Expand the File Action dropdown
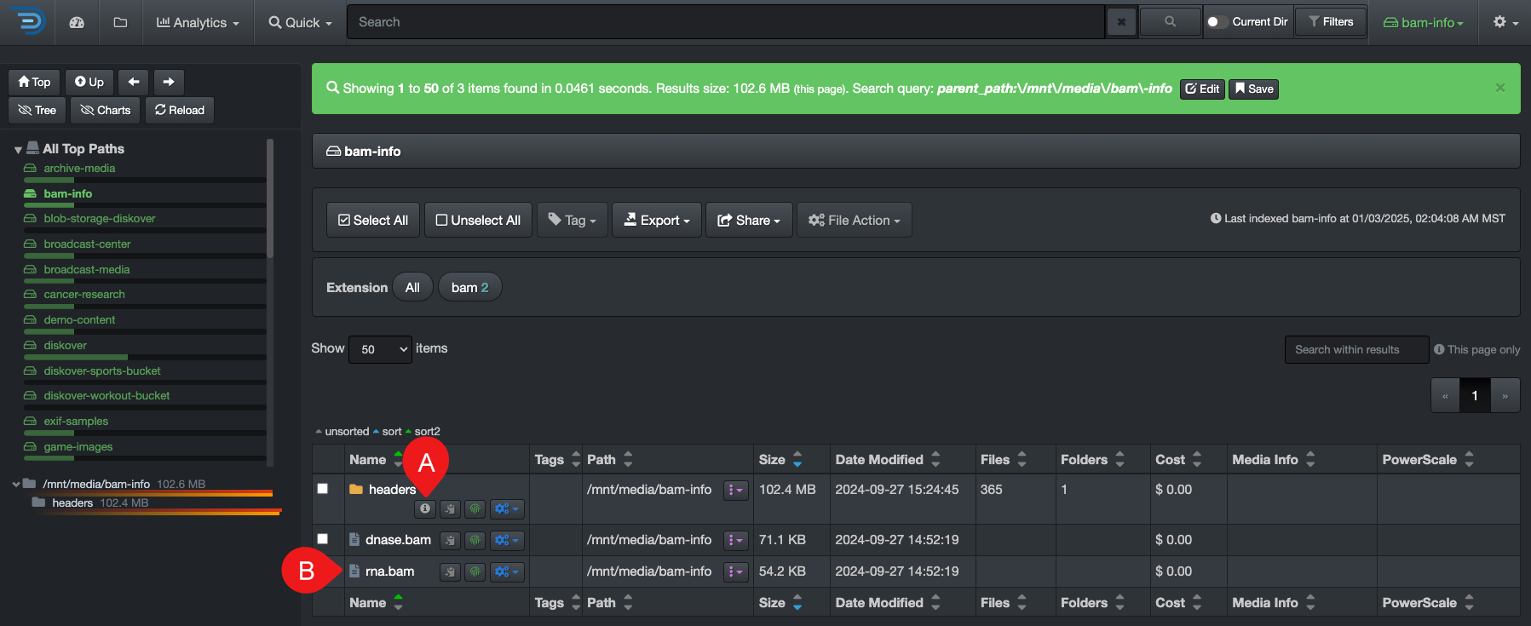 click(854, 220)
